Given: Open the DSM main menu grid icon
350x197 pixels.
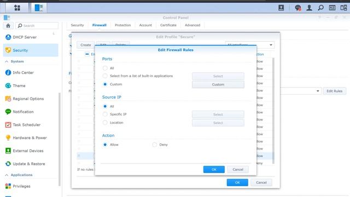Looking at the screenshot, I should tap(17, 8).
